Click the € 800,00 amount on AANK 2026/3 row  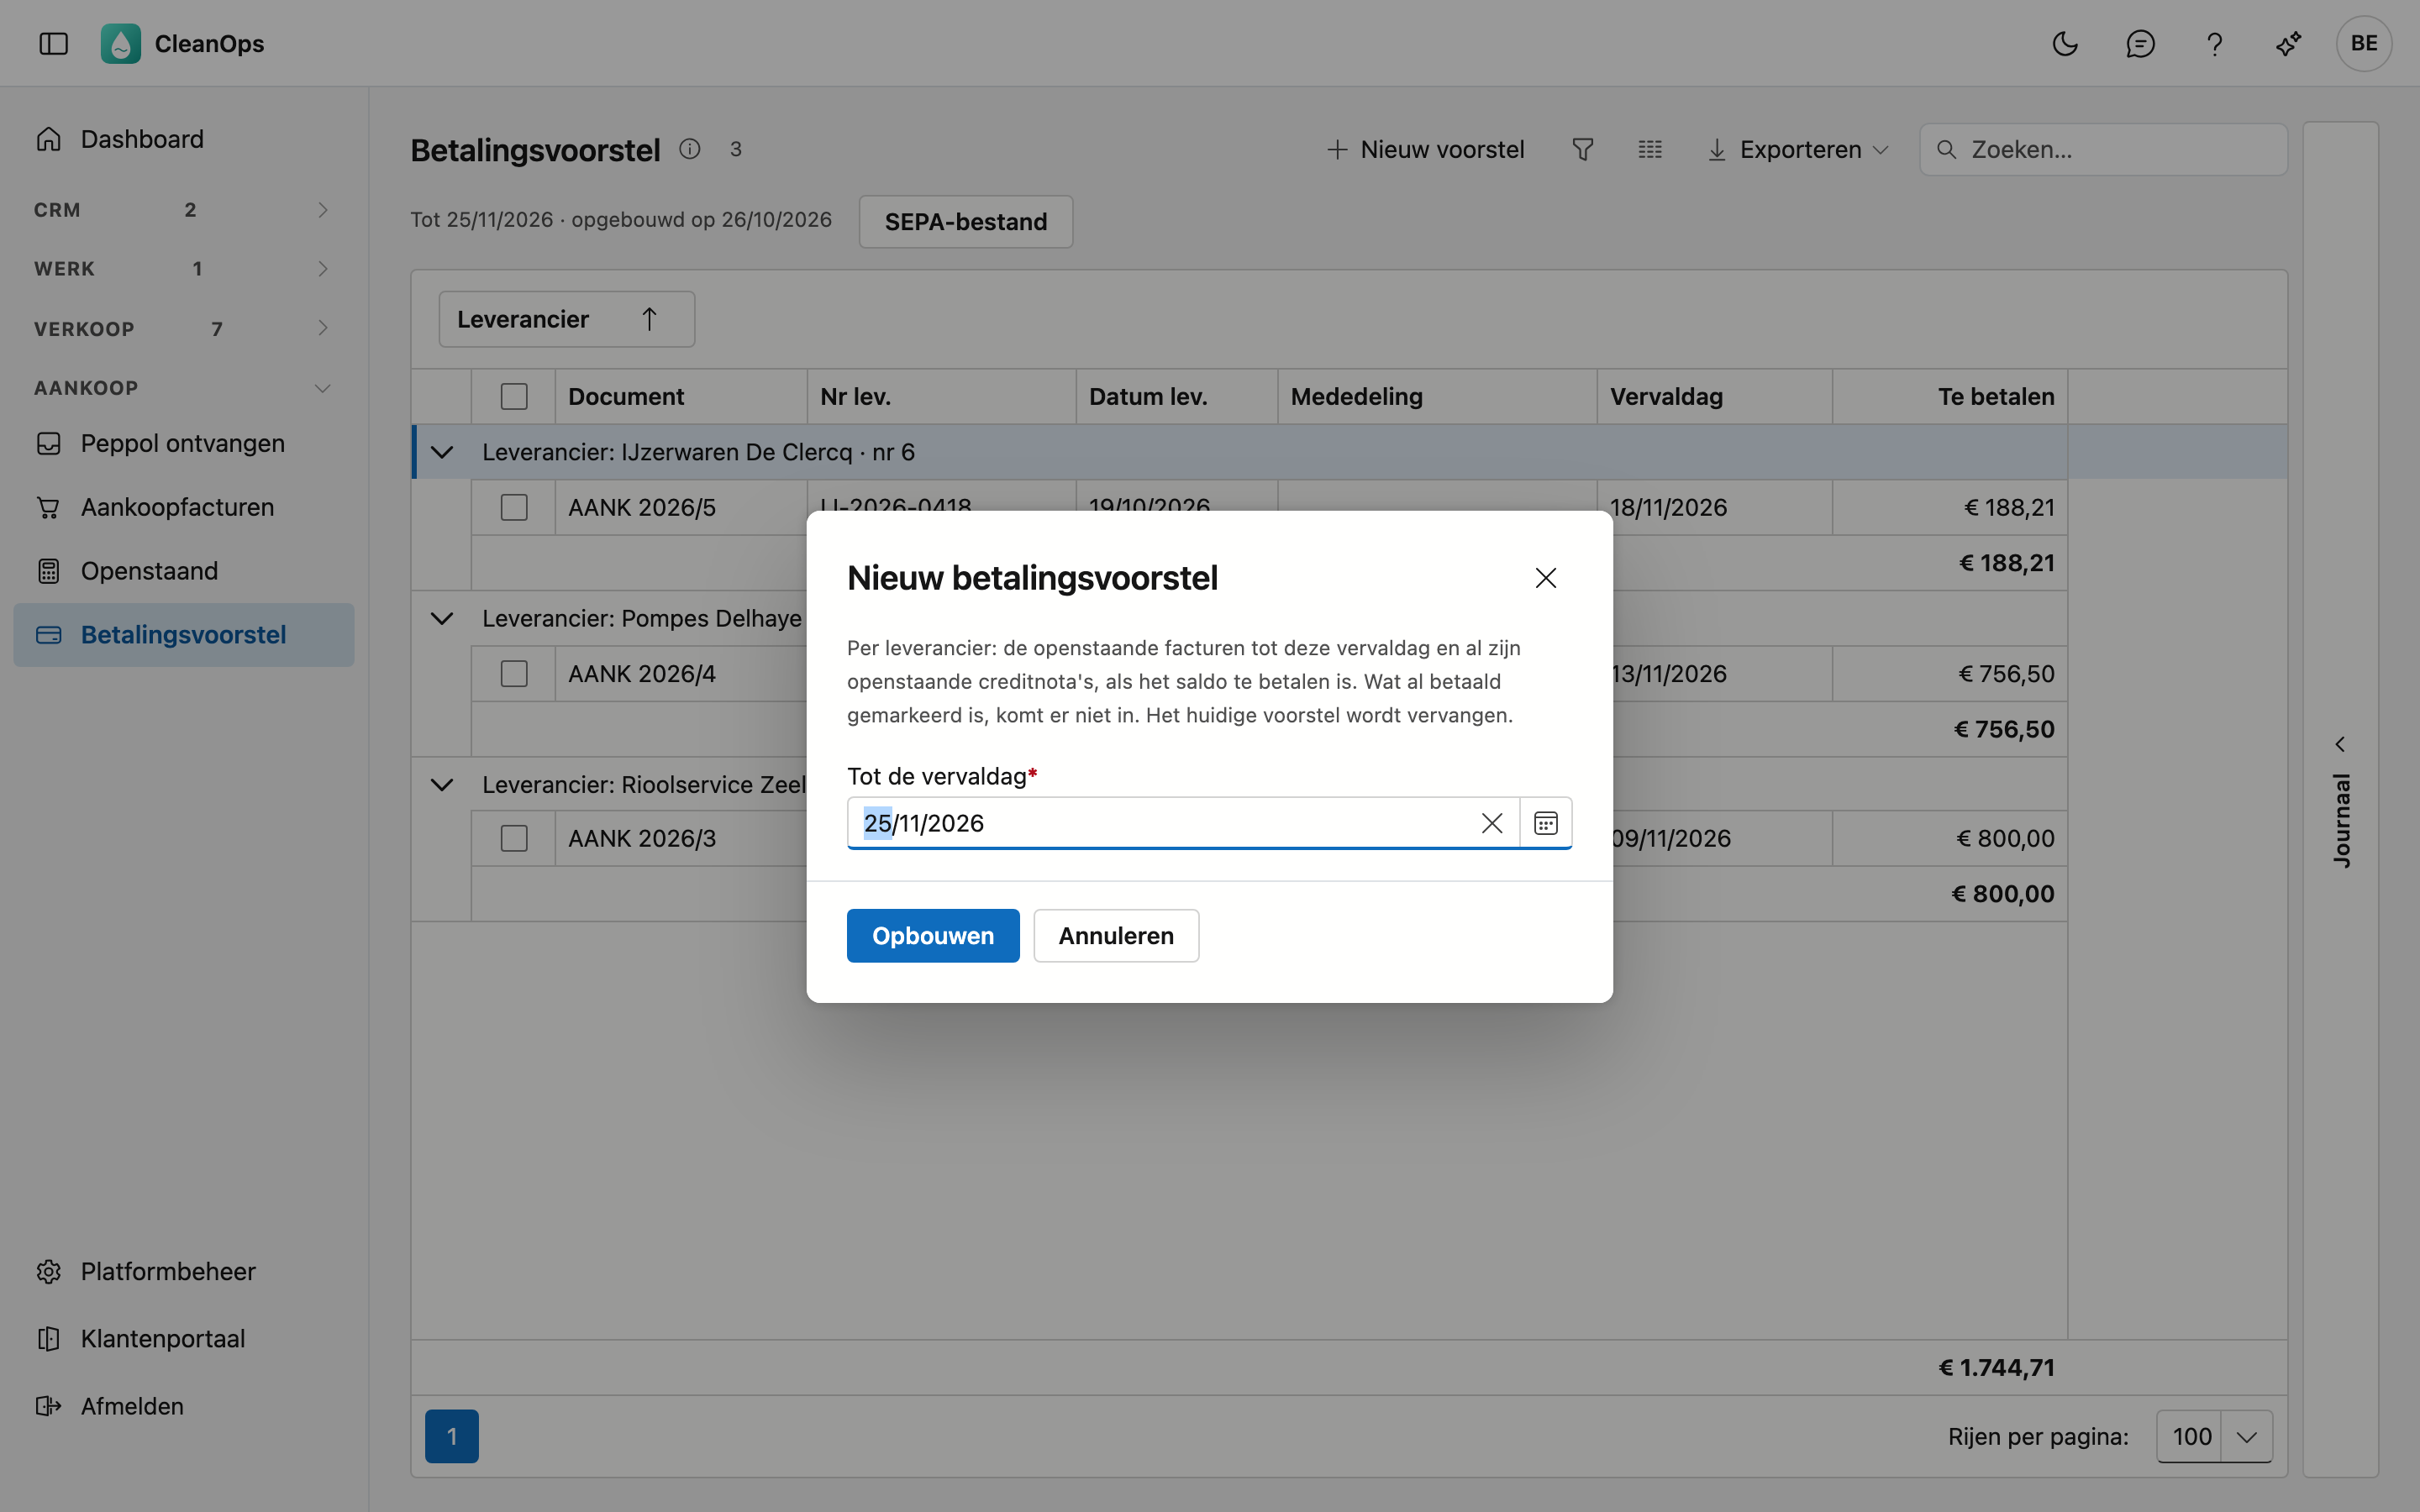pos(2005,838)
